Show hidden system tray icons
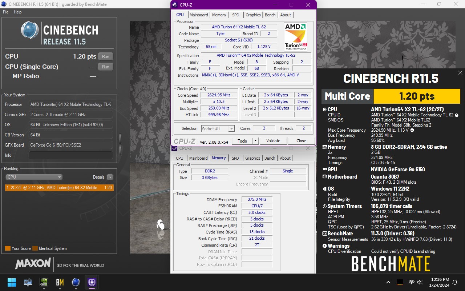This screenshot has width=465, height=291. (x=388, y=282)
